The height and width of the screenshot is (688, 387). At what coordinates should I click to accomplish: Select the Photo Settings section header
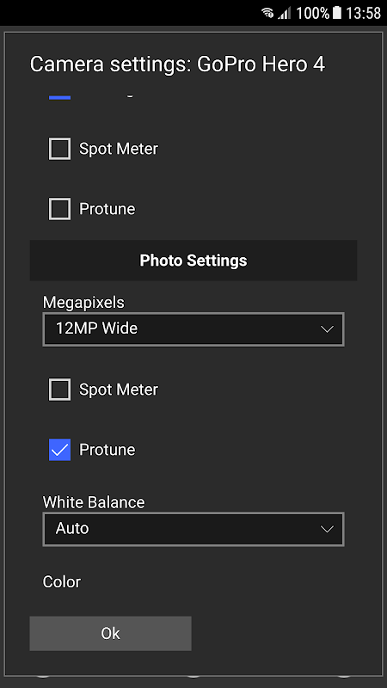(193, 261)
